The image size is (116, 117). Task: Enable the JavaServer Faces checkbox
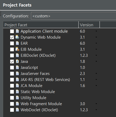point(12,74)
